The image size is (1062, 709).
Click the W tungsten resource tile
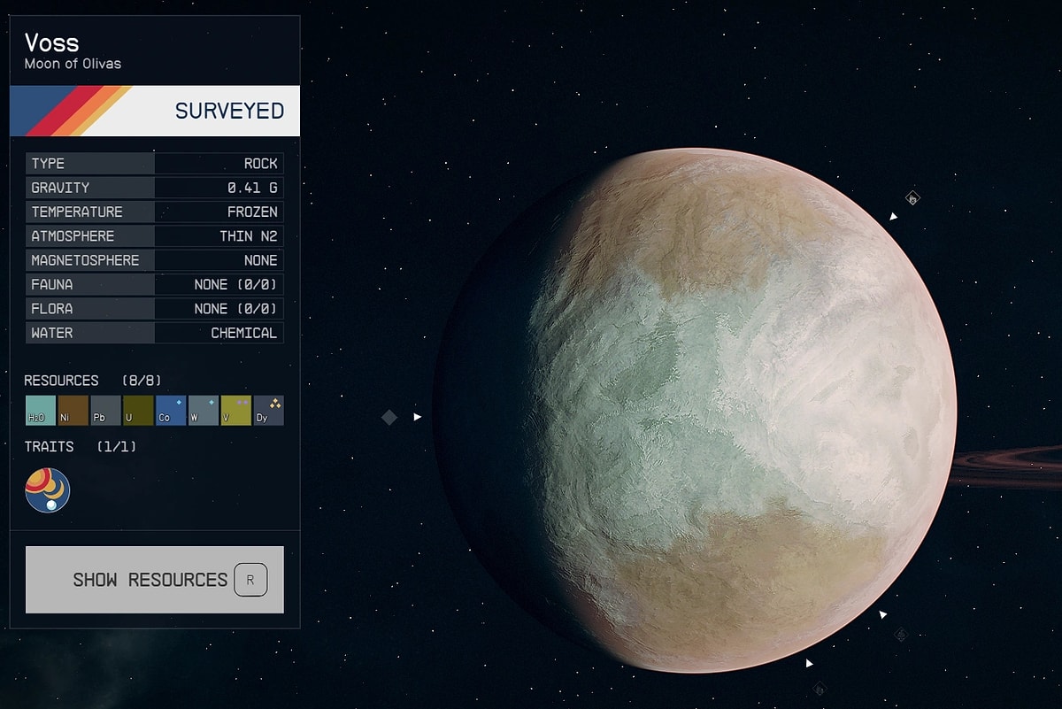[204, 411]
